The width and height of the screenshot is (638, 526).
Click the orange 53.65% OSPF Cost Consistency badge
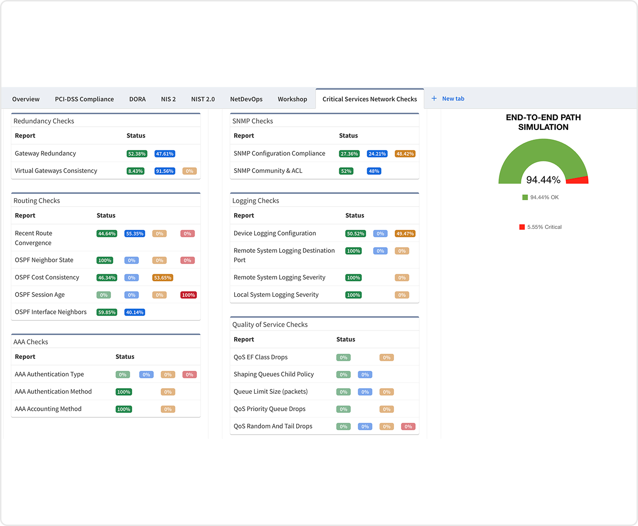coord(162,278)
